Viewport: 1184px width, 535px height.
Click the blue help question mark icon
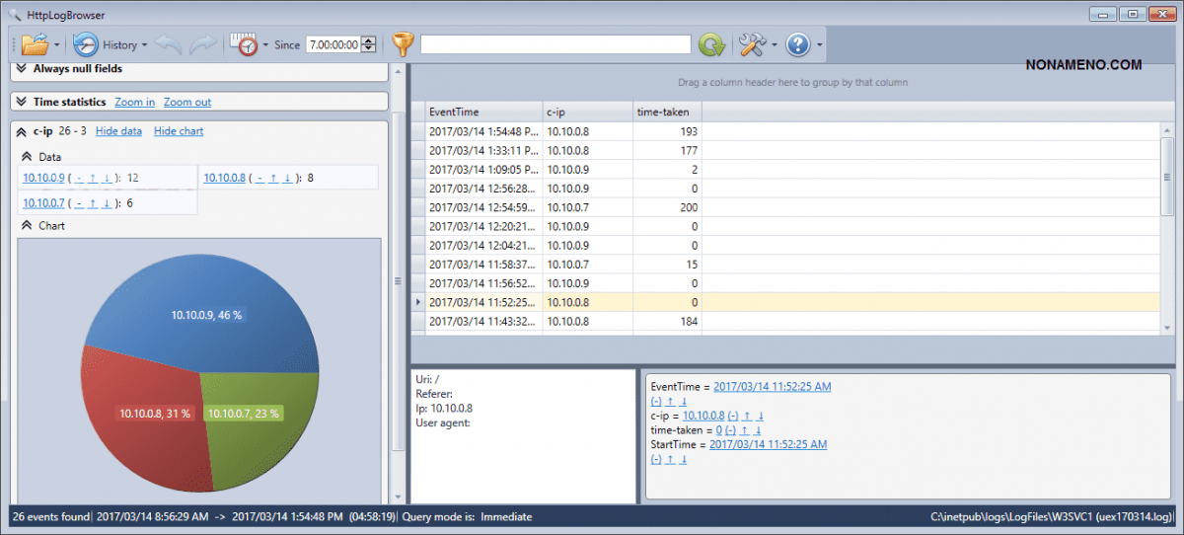797,44
